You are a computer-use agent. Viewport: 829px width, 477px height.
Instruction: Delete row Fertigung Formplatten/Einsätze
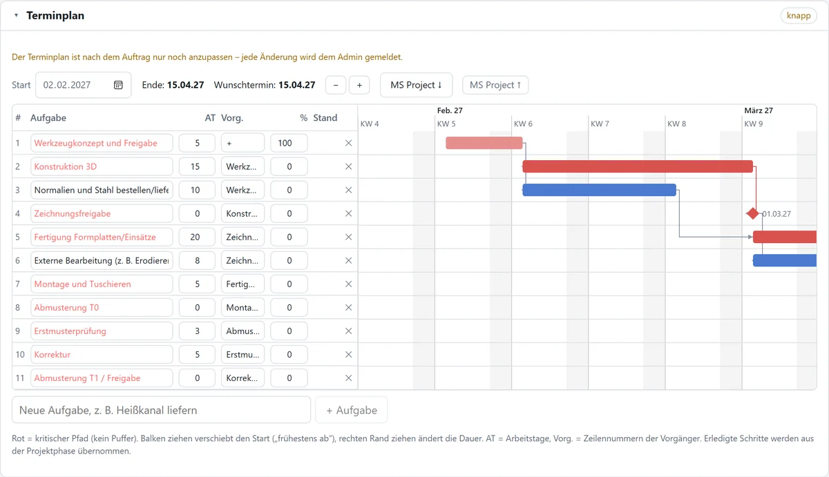pyautogui.click(x=348, y=237)
